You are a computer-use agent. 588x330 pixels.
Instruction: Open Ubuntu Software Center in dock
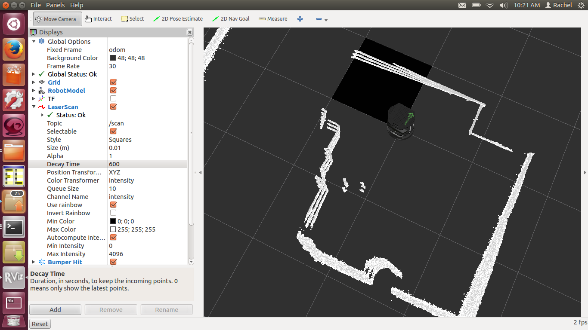(x=14, y=75)
